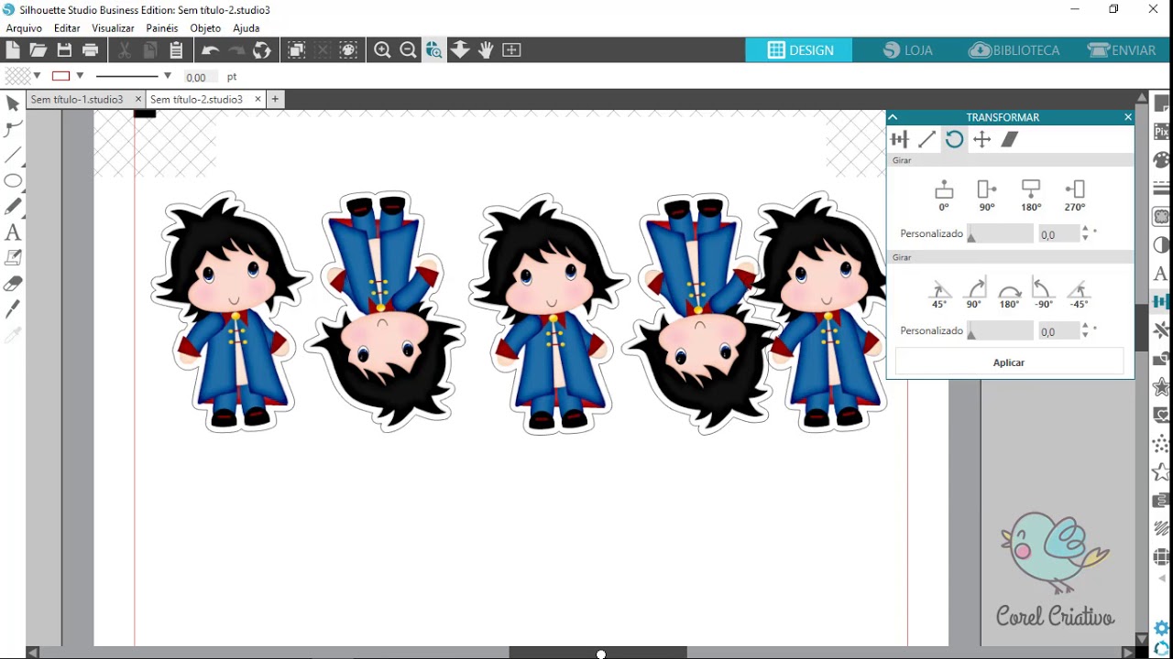Click the first Personalizado angle value field
This screenshot has height=659, width=1173.
tap(1058, 234)
